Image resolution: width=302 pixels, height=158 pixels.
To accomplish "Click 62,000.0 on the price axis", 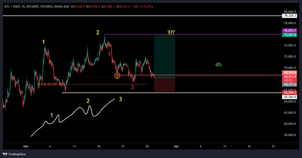I will [x=290, y=112].
